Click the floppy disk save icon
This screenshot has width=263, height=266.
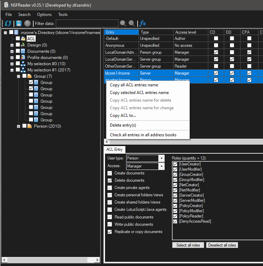(19, 23)
